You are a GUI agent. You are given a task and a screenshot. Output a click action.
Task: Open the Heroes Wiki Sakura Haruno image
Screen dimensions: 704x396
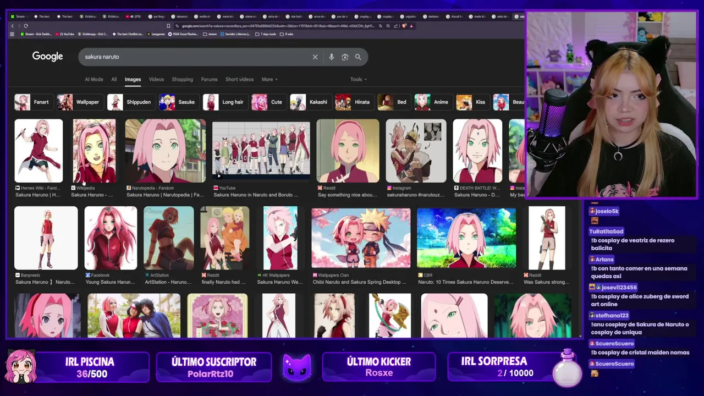pyautogui.click(x=38, y=151)
